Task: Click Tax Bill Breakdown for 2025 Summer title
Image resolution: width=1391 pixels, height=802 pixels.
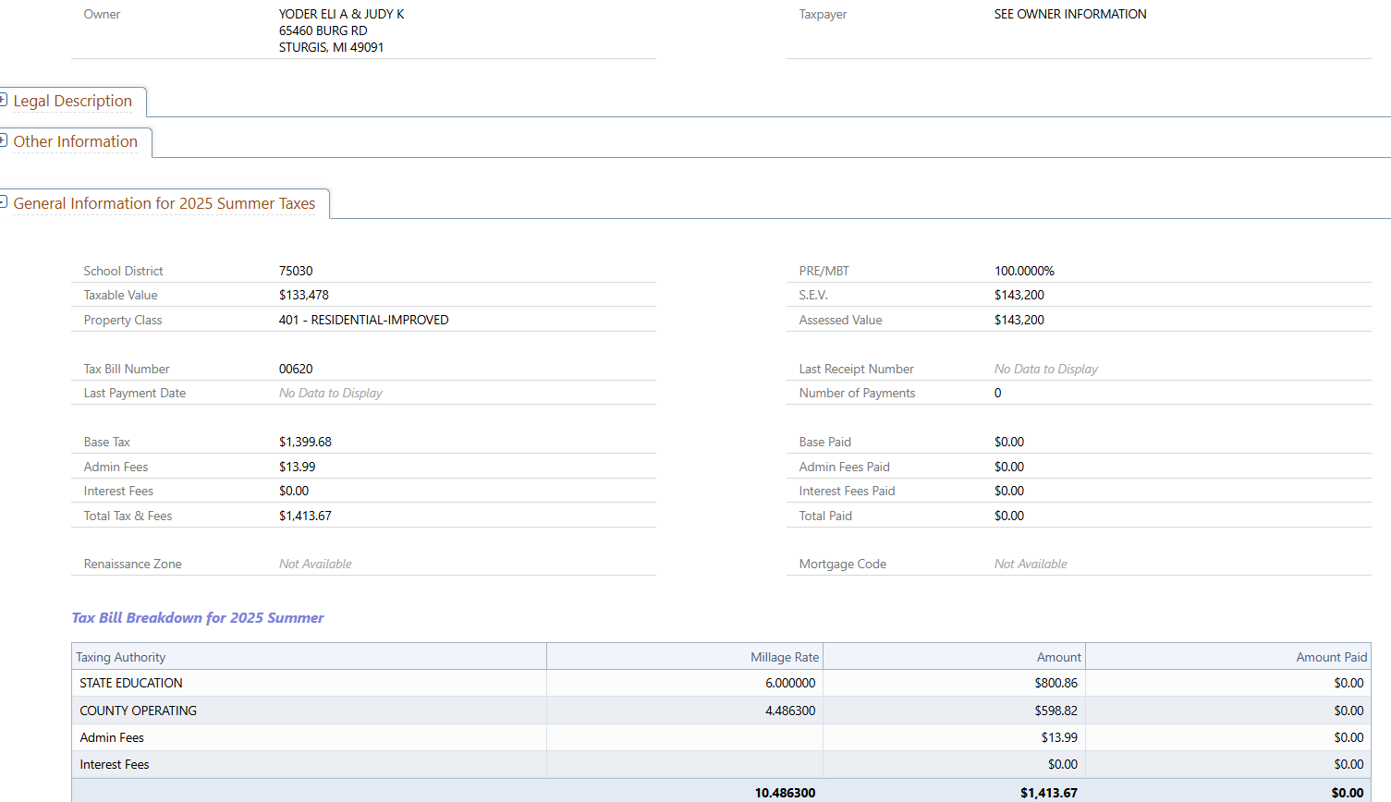Action: (198, 618)
